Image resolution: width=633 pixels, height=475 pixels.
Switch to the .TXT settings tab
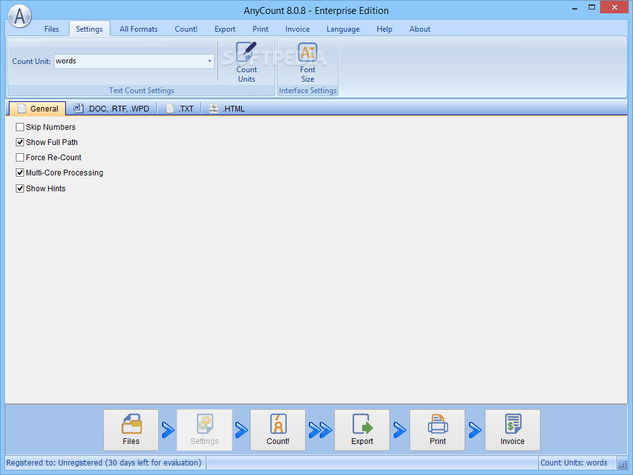click(x=180, y=109)
